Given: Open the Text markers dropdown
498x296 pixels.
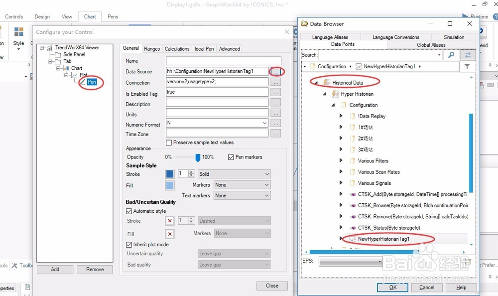Looking at the screenshot, I should (x=242, y=195).
